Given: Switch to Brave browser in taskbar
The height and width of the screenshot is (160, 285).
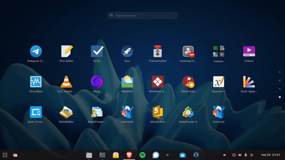Looking at the screenshot, I should pos(129,155).
